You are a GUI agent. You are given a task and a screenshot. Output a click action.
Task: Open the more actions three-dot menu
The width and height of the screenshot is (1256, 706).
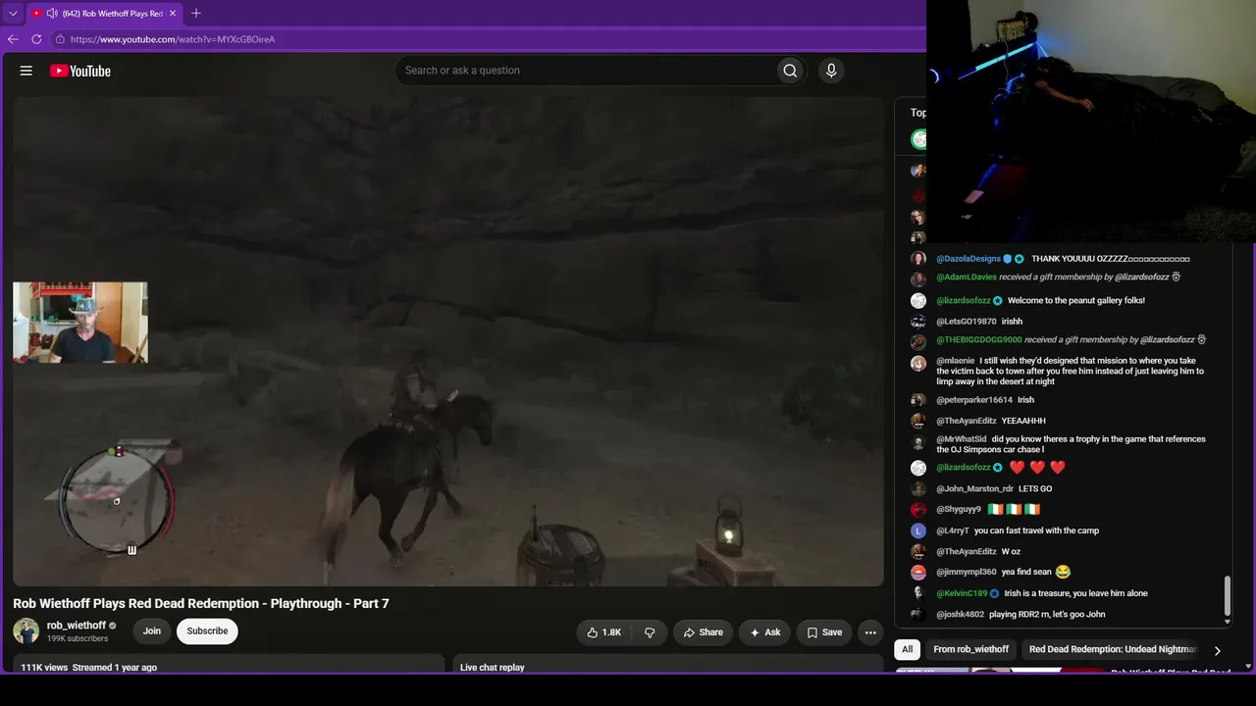870,632
